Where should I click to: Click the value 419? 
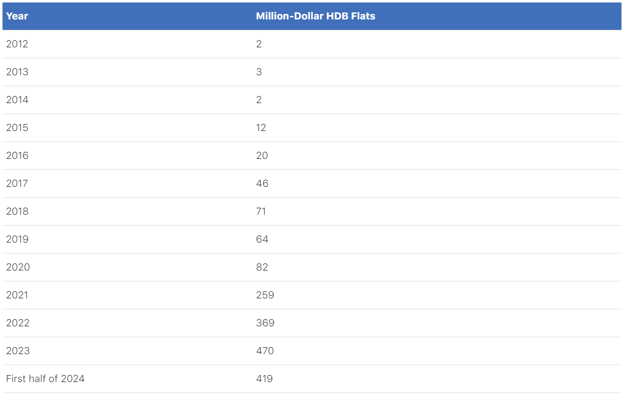(x=264, y=379)
